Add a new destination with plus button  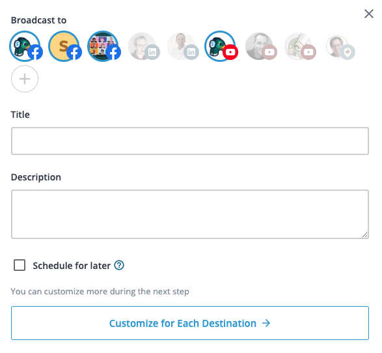[x=25, y=79]
